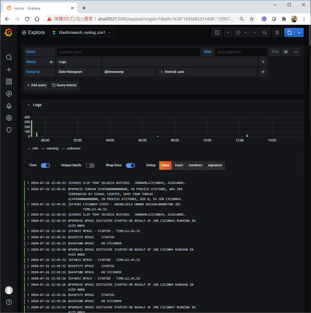This screenshot has height=313, width=311.
Task: Open Query history
Action: click(x=64, y=85)
